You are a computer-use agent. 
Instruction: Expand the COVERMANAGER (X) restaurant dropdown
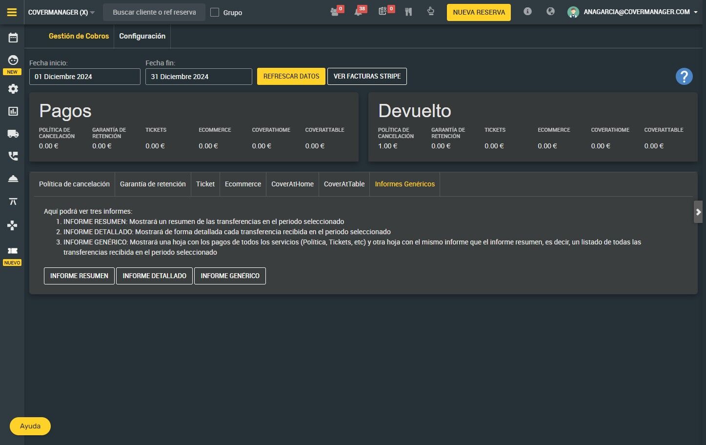point(61,12)
